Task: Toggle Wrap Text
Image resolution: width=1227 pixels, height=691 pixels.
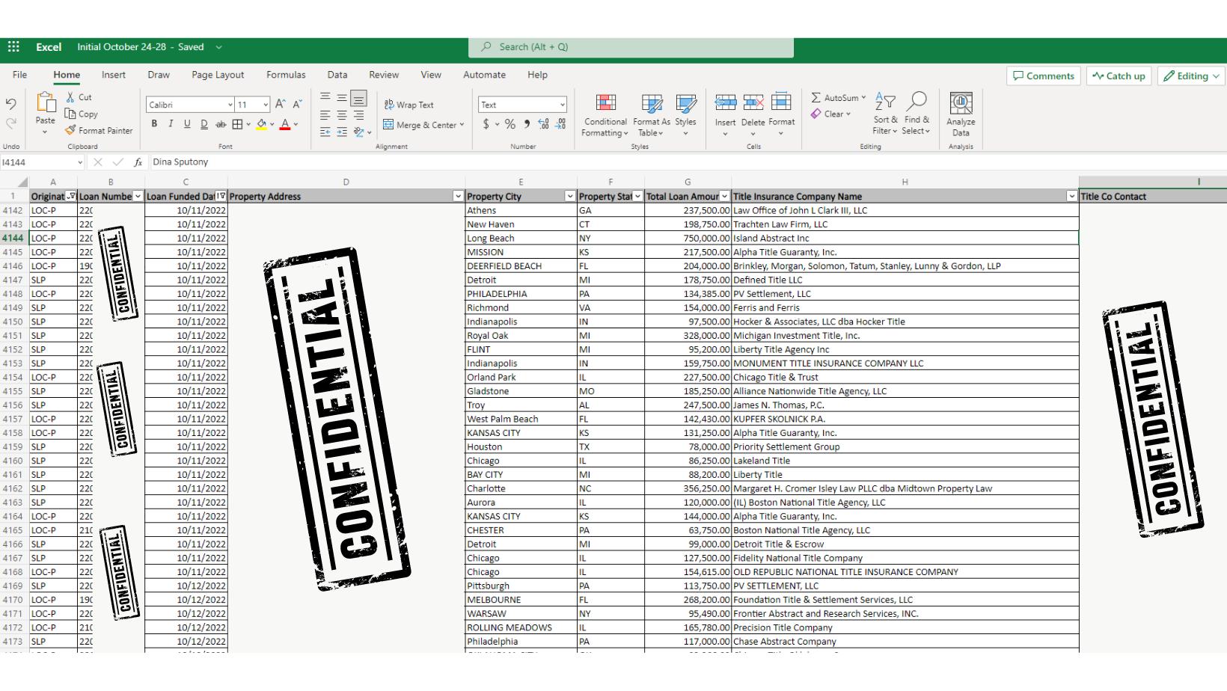Action: coord(409,105)
